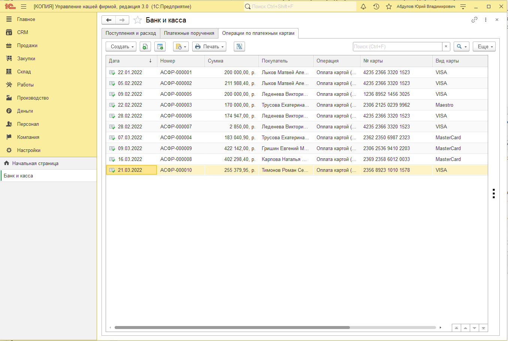Sort by Номер column header
Image resolution: width=508 pixels, height=341 pixels.
(181, 61)
